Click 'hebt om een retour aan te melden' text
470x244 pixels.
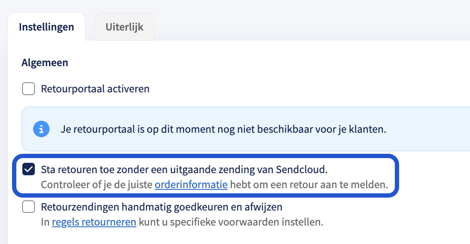coord(309,184)
